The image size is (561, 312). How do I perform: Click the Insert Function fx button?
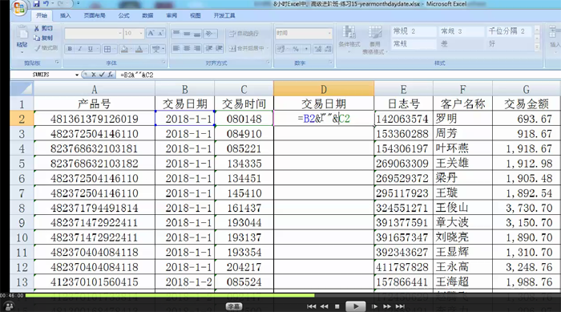tap(111, 75)
